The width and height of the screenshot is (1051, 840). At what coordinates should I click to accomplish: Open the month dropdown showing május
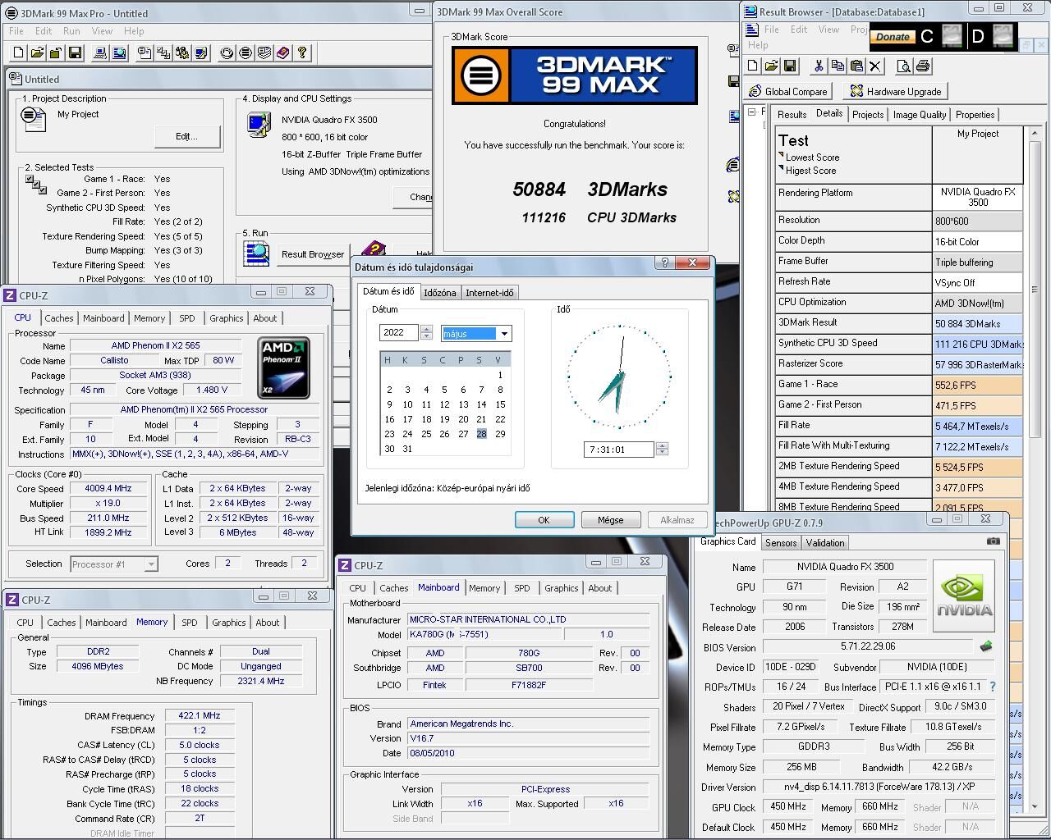click(504, 333)
